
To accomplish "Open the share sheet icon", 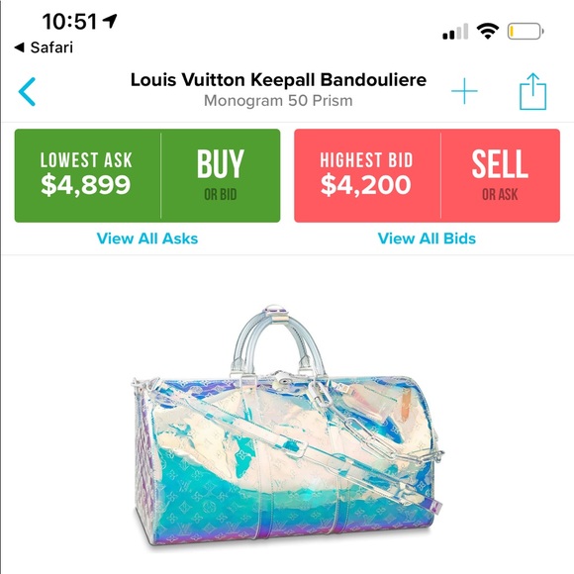I will pos(533,91).
